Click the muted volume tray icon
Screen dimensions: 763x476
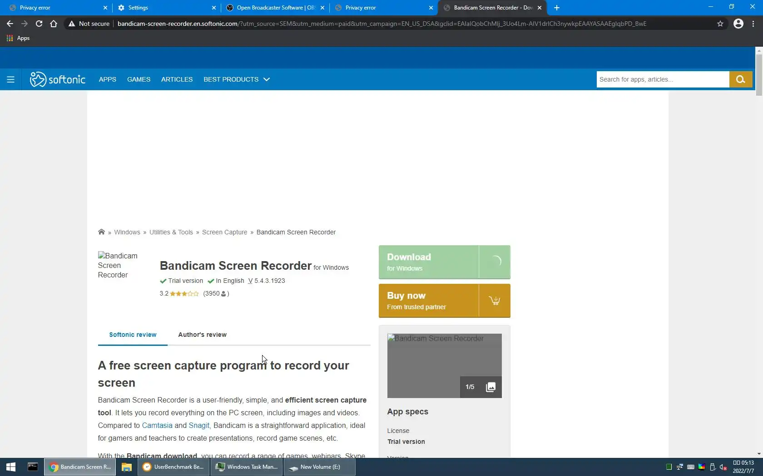(723, 467)
